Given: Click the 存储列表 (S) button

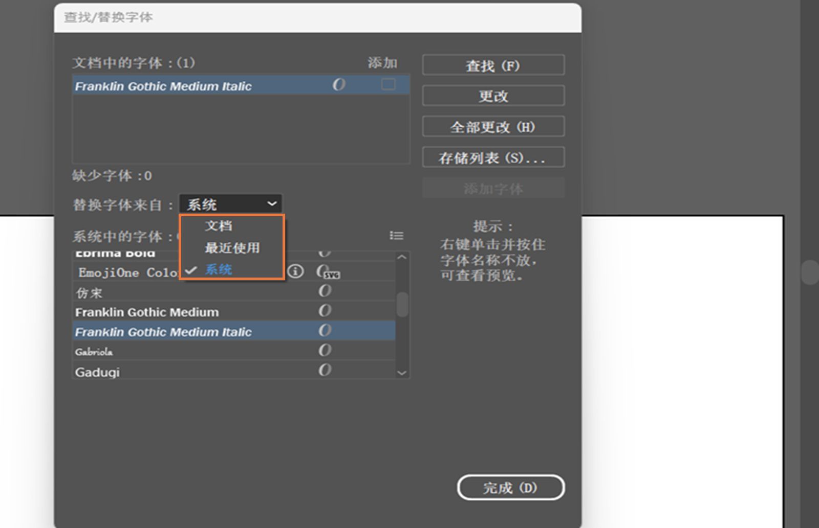Looking at the screenshot, I should [x=492, y=157].
